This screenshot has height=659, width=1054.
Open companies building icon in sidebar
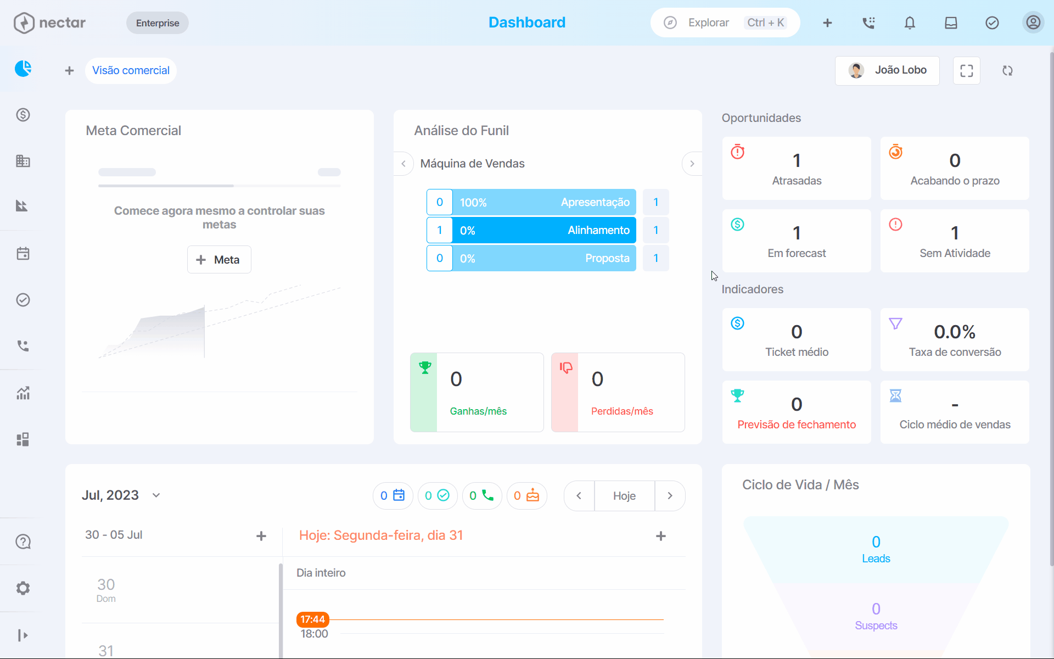(23, 161)
